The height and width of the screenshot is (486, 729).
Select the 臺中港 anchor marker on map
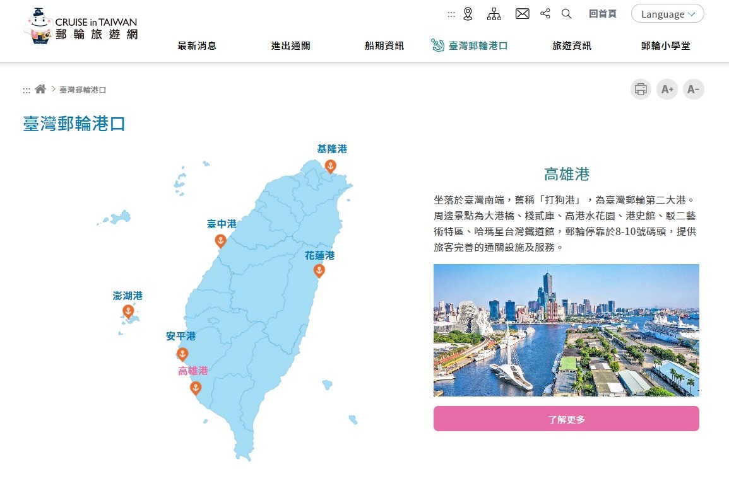click(x=220, y=240)
